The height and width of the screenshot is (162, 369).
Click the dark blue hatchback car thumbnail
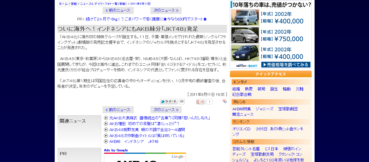(245, 53)
